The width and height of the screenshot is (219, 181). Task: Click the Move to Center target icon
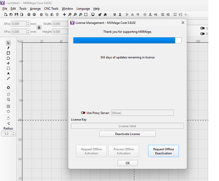[145, 14]
